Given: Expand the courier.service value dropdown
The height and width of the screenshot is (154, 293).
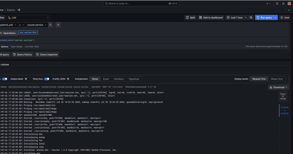Looking at the screenshot, I should coord(37,25).
